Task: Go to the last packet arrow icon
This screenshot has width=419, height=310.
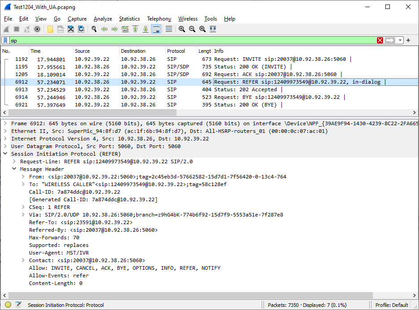Action: click(146, 29)
